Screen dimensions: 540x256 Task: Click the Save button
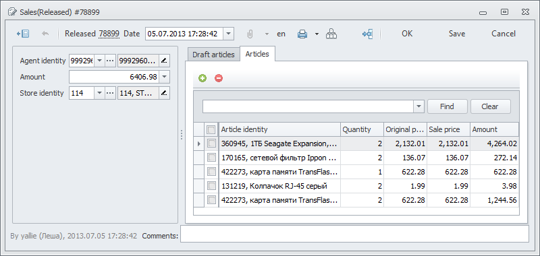[457, 34]
